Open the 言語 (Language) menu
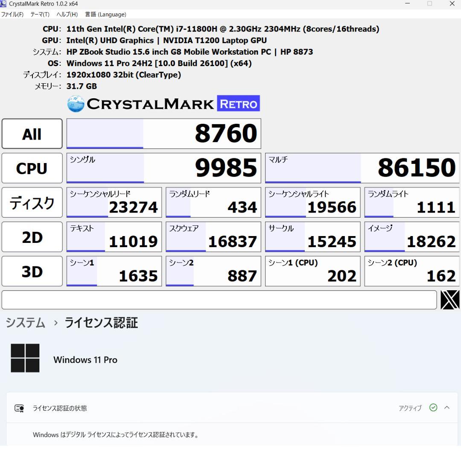The height and width of the screenshot is (461, 461). tap(105, 14)
